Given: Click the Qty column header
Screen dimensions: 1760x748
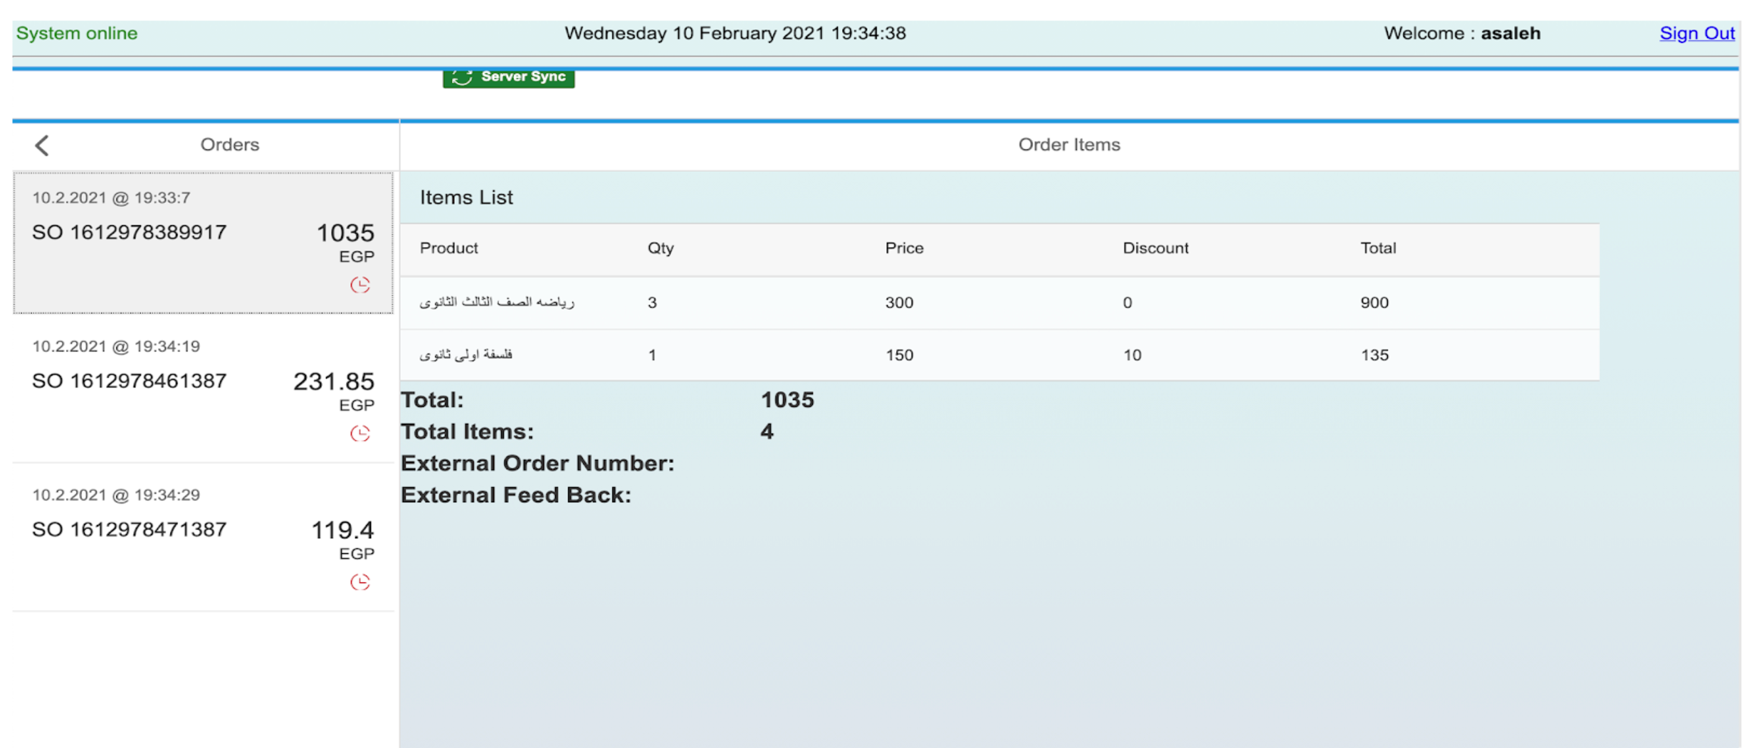Looking at the screenshot, I should (661, 249).
